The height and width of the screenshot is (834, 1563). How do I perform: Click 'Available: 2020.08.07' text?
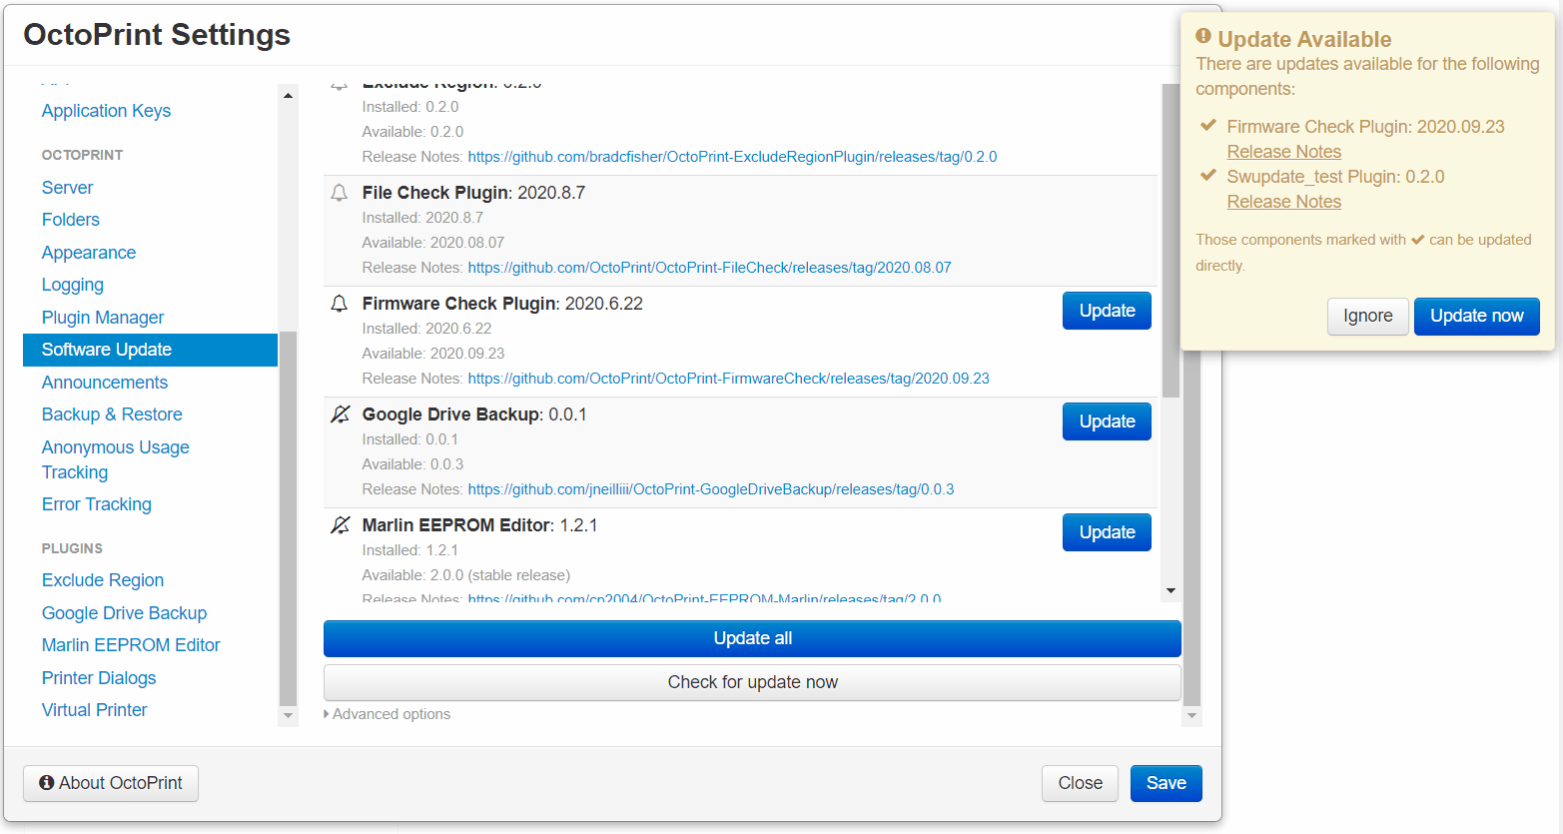(433, 243)
